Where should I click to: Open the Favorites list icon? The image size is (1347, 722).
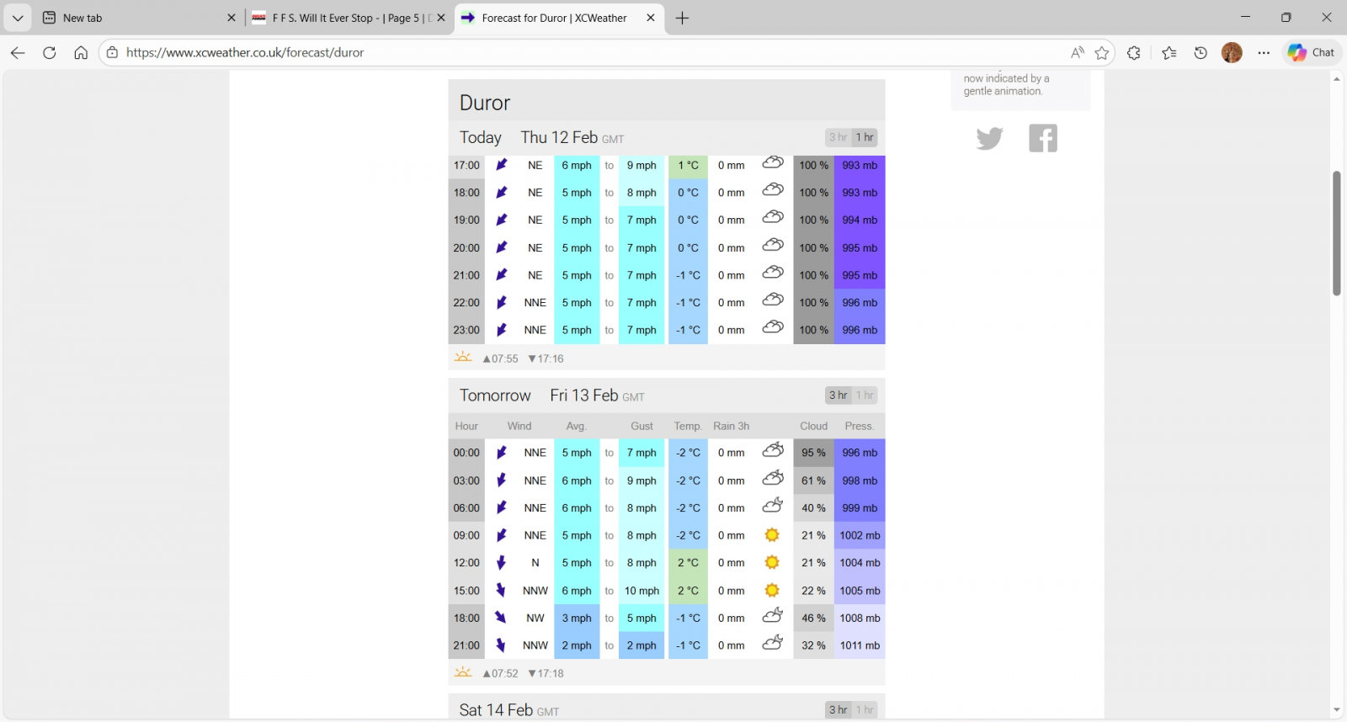pyautogui.click(x=1169, y=53)
